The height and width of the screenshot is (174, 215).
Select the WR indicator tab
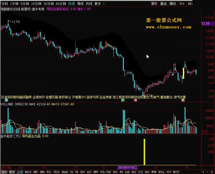pos(121,172)
